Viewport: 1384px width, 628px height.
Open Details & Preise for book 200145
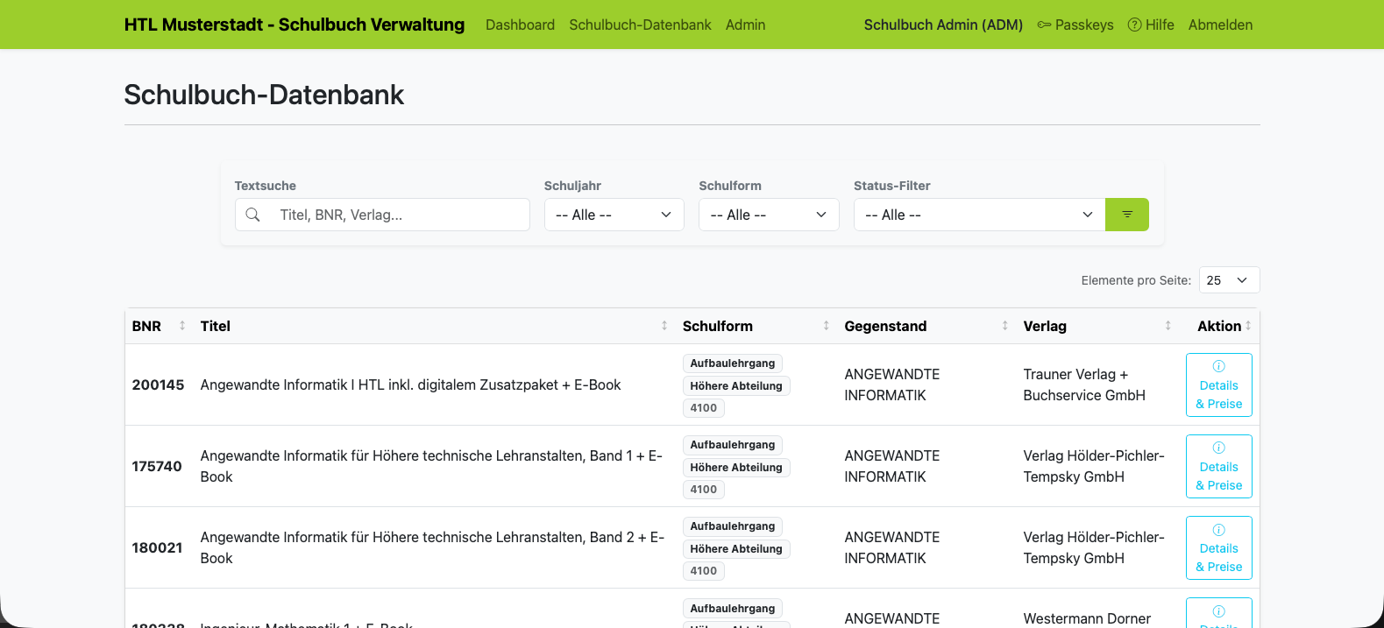(x=1218, y=385)
